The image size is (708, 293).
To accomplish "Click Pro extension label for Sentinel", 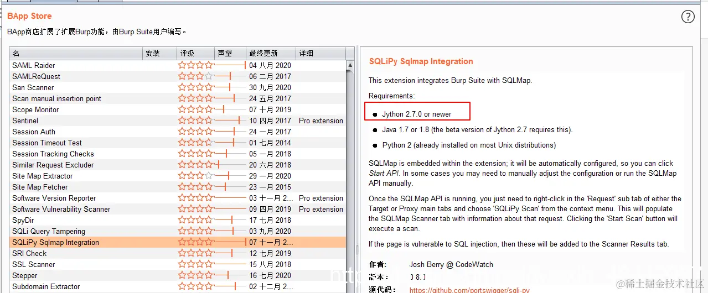I will [x=321, y=121].
